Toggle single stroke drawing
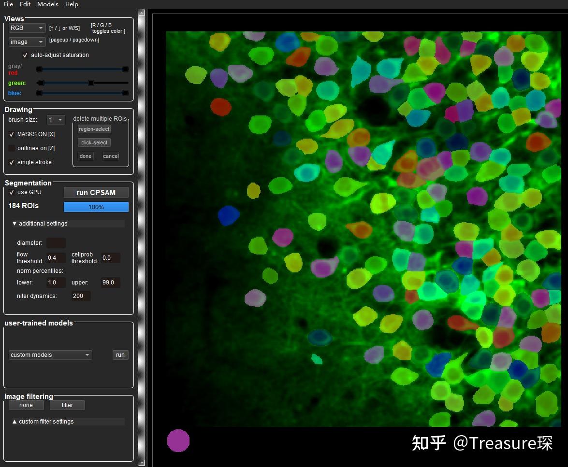 coord(12,162)
